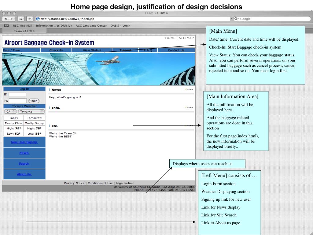
Task: Click the ID input field
Action: [x=17, y=94]
